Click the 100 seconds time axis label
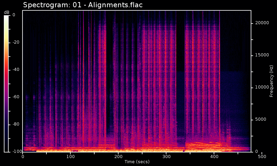This screenshot has width=277, height=166. (x=71, y=157)
